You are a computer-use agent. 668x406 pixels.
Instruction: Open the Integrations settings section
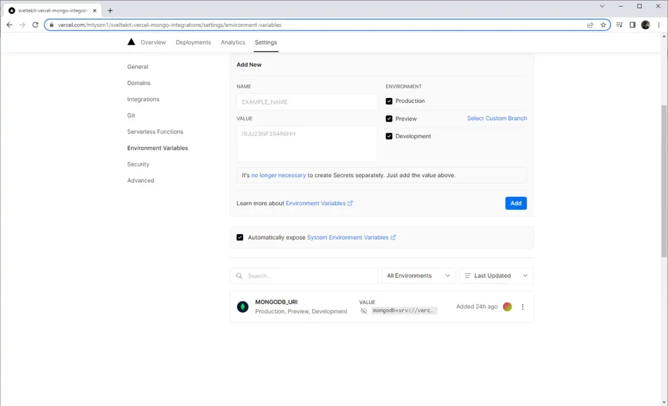click(143, 99)
